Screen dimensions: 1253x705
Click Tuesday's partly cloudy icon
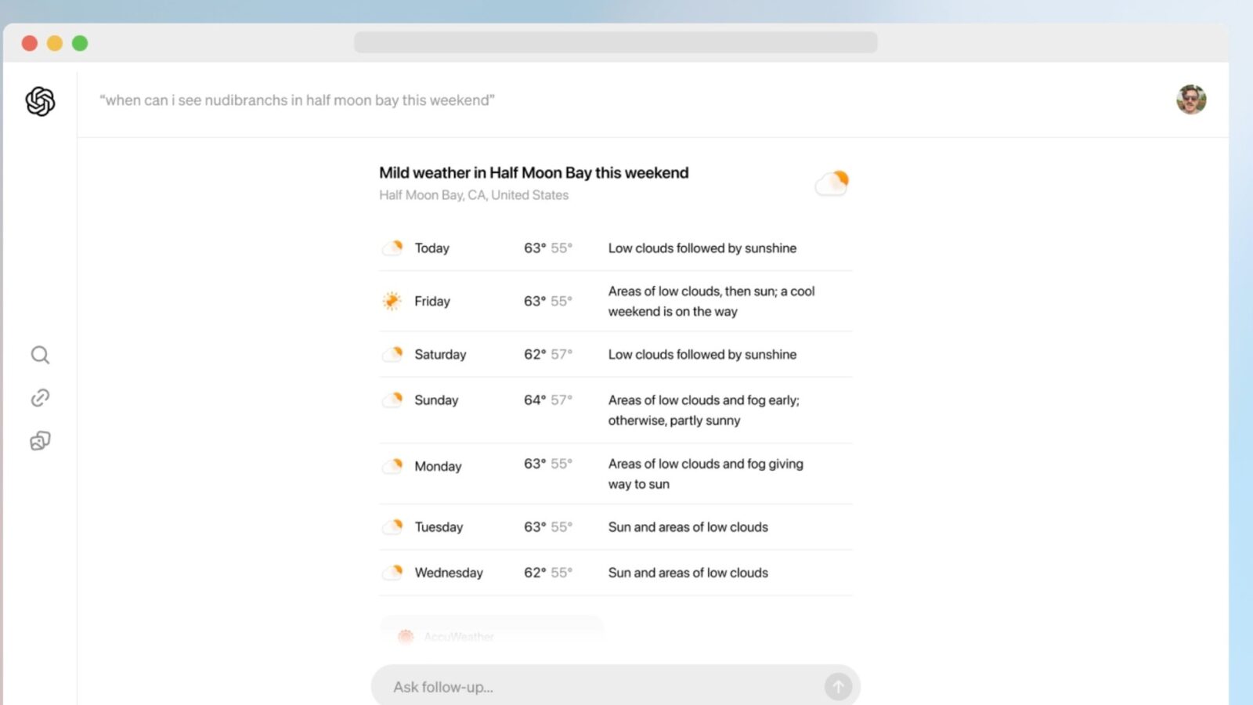(392, 526)
